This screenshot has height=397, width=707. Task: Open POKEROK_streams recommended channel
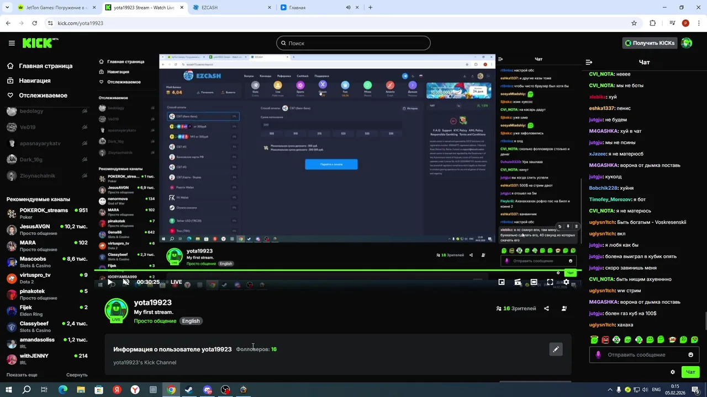coord(47,213)
